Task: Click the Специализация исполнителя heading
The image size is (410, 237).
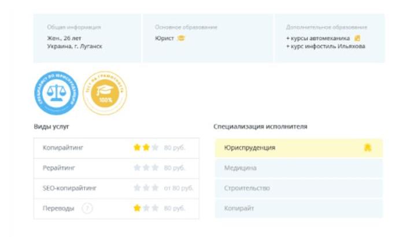Action: 260,127
